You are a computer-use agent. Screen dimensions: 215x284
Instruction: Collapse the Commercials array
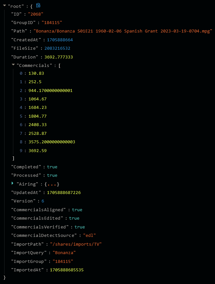click(13, 65)
